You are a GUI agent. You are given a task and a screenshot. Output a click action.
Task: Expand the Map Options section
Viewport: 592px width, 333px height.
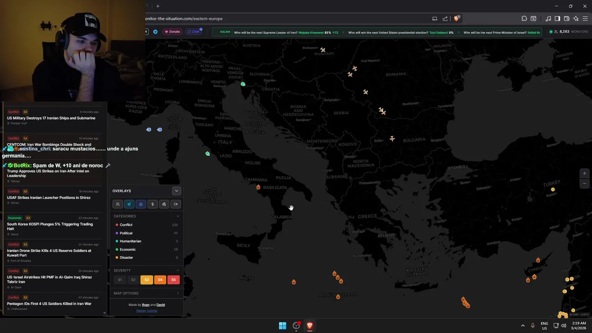coord(146,293)
